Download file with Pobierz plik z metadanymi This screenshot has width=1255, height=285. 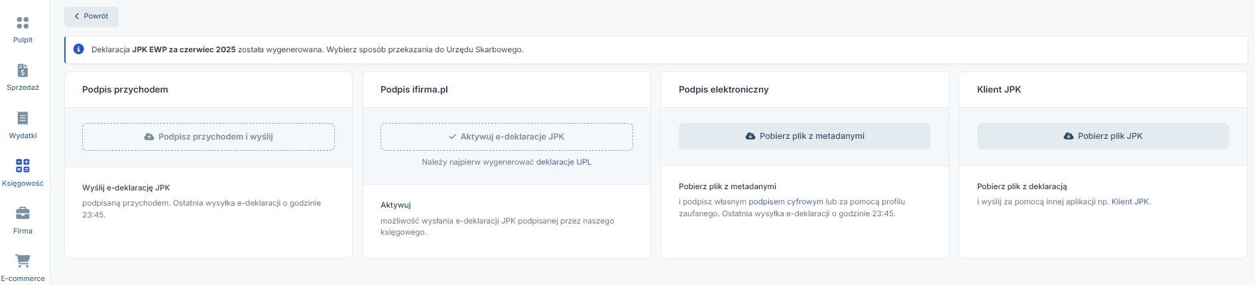click(805, 136)
